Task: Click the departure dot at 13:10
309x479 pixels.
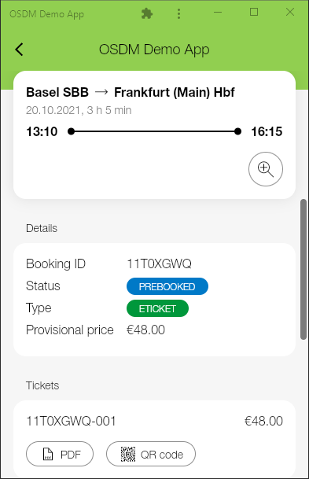Action: (x=71, y=131)
